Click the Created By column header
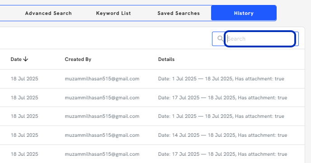The image size is (311, 163). click(78, 59)
